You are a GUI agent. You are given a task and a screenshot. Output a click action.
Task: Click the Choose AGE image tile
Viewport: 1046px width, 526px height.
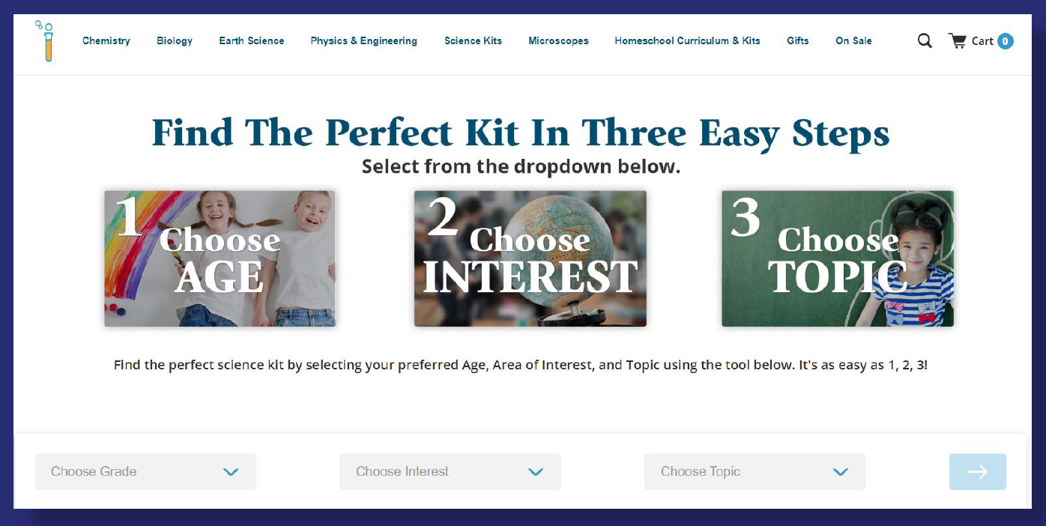click(x=220, y=259)
